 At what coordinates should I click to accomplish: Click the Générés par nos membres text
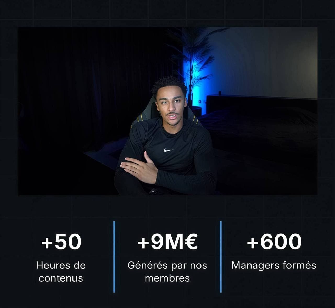click(x=167, y=272)
